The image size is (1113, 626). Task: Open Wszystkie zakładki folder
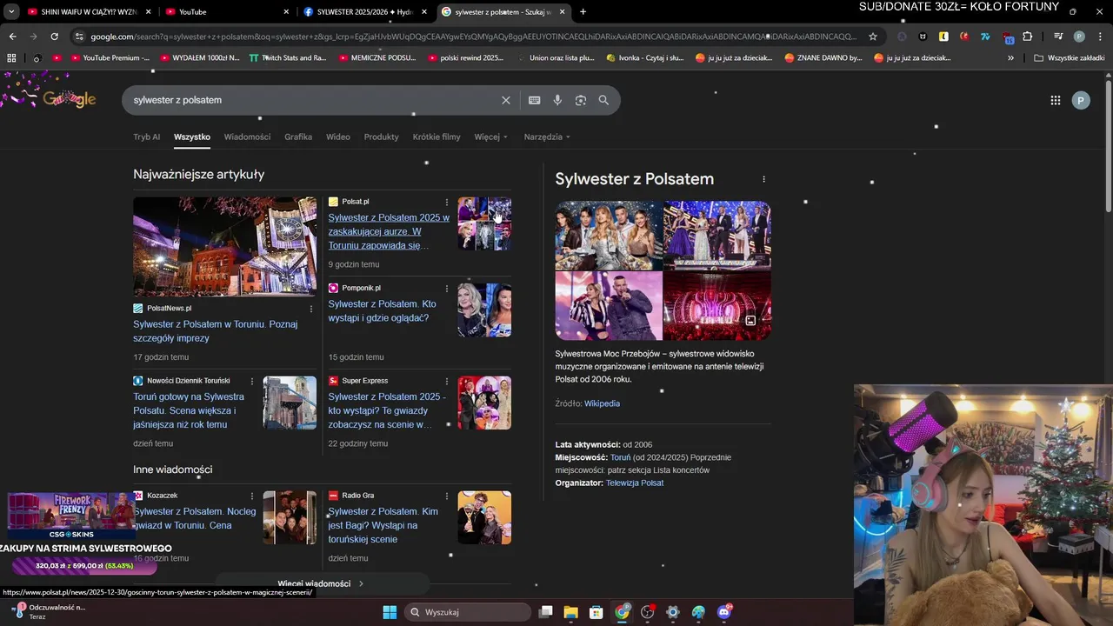click(1069, 58)
